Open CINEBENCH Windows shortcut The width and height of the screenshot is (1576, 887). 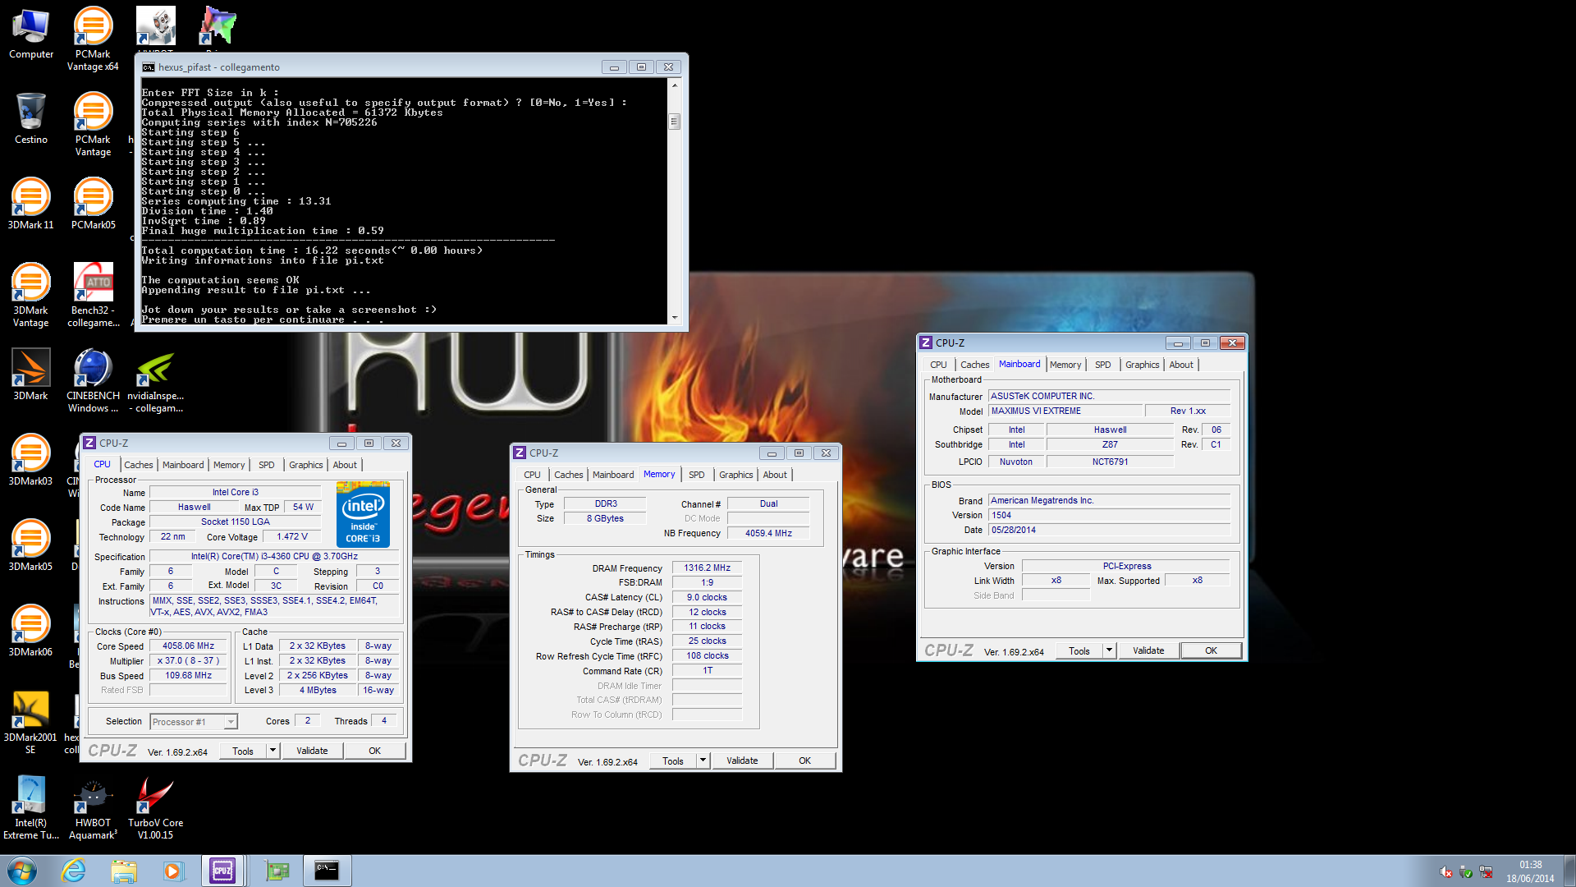(93, 380)
